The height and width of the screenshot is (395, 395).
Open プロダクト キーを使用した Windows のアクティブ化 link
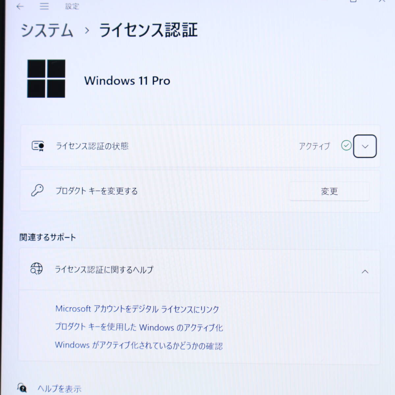point(139,327)
